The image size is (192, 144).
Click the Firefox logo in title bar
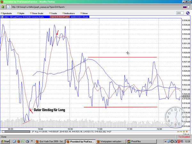pyautogui.click(x=2, y=2)
